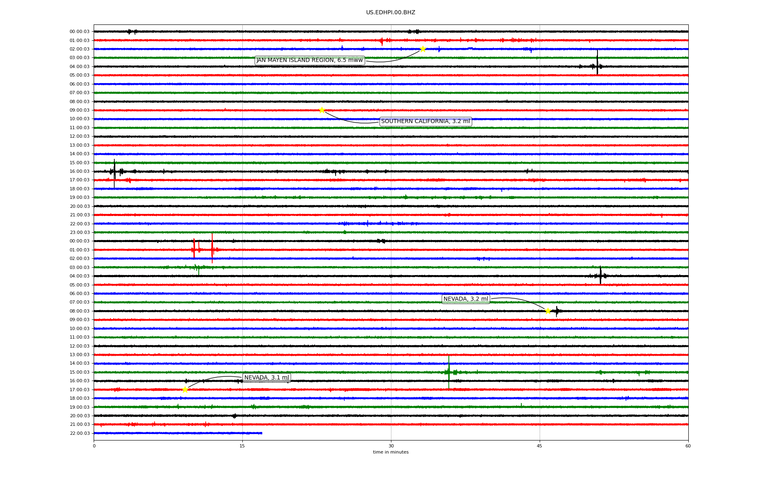
Task: Click the yellow star for Nevada 3.2 ml
Action: [x=548, y=311]
